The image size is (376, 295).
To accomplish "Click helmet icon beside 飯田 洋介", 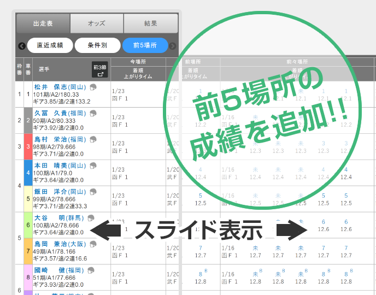I will (93, 192).
